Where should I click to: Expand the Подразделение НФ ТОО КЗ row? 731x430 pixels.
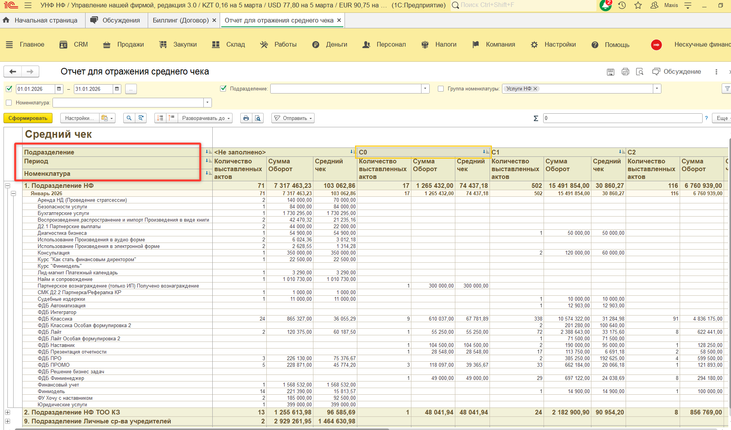[7, 412]
